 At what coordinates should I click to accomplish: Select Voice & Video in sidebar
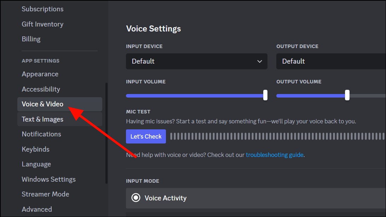(59, 104)
